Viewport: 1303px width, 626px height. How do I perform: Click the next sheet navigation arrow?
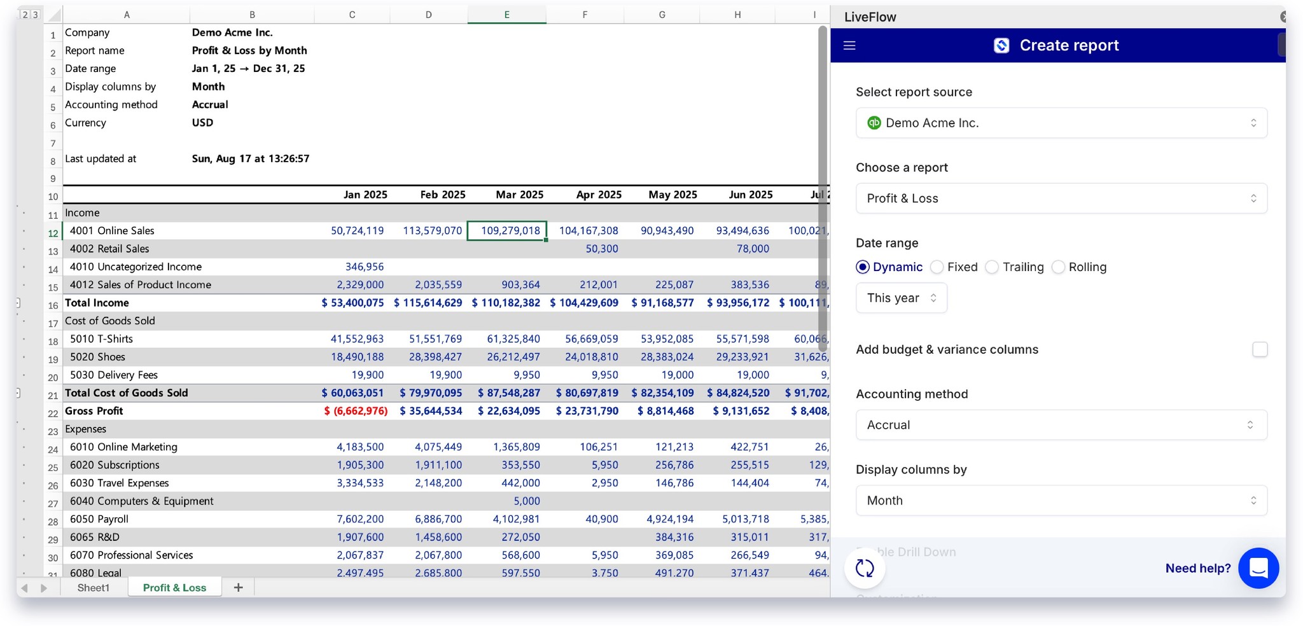tap(44, 588)
